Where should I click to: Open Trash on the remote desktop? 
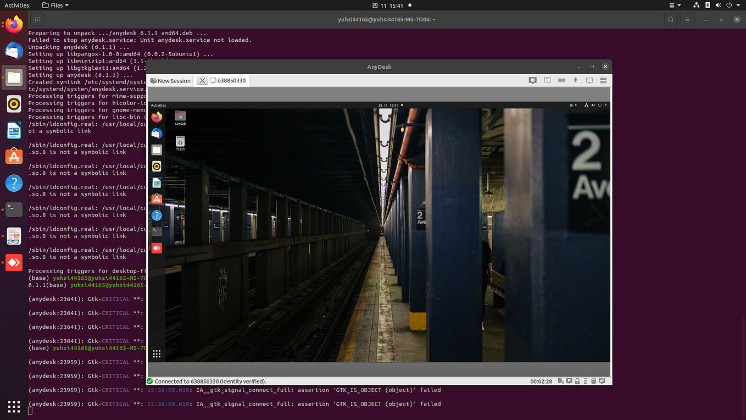click(180, 142)
